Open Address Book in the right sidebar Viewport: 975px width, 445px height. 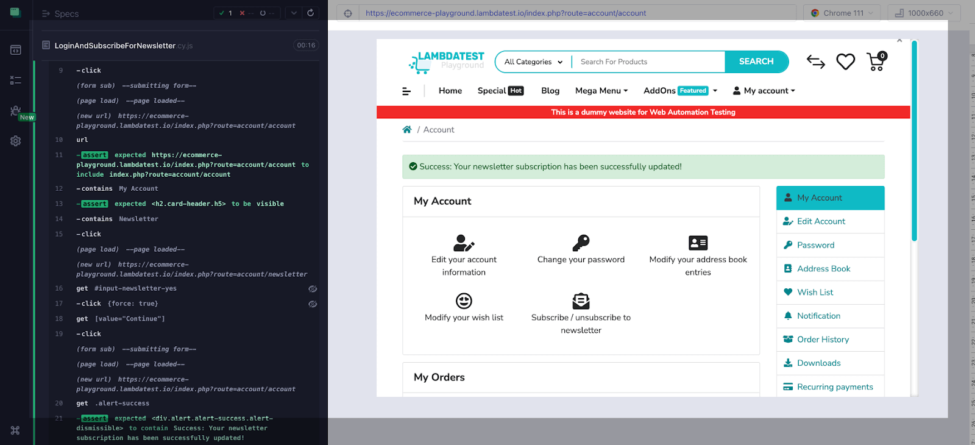pyautogui.click(x=830, y=269)
